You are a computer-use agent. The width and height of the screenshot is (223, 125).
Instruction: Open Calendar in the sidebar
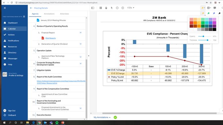(14, 29)
